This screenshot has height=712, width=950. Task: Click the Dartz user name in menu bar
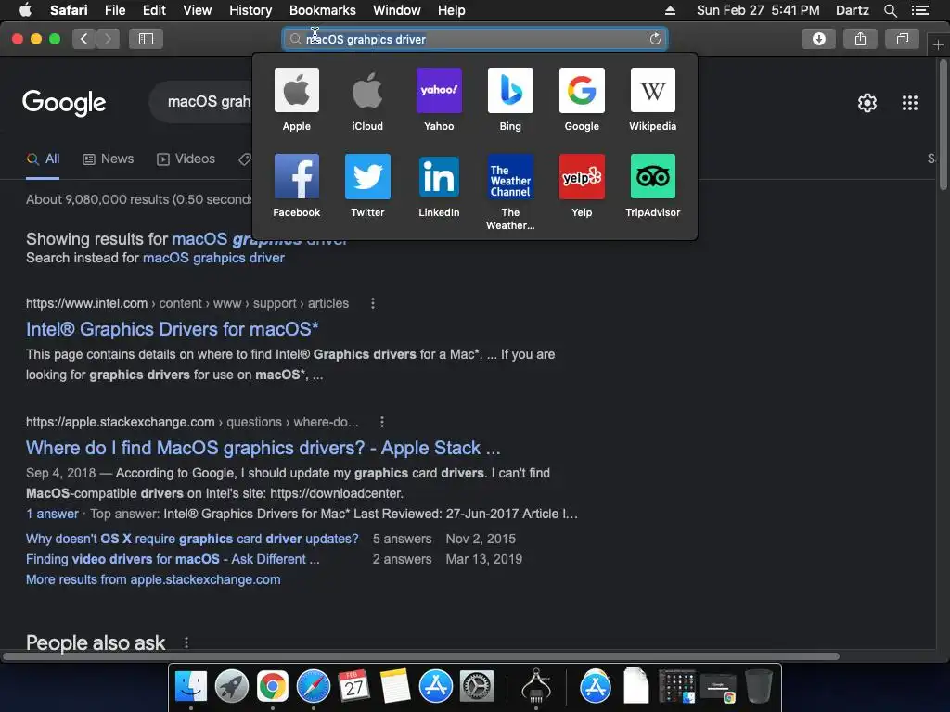click(x=852, y=10)
